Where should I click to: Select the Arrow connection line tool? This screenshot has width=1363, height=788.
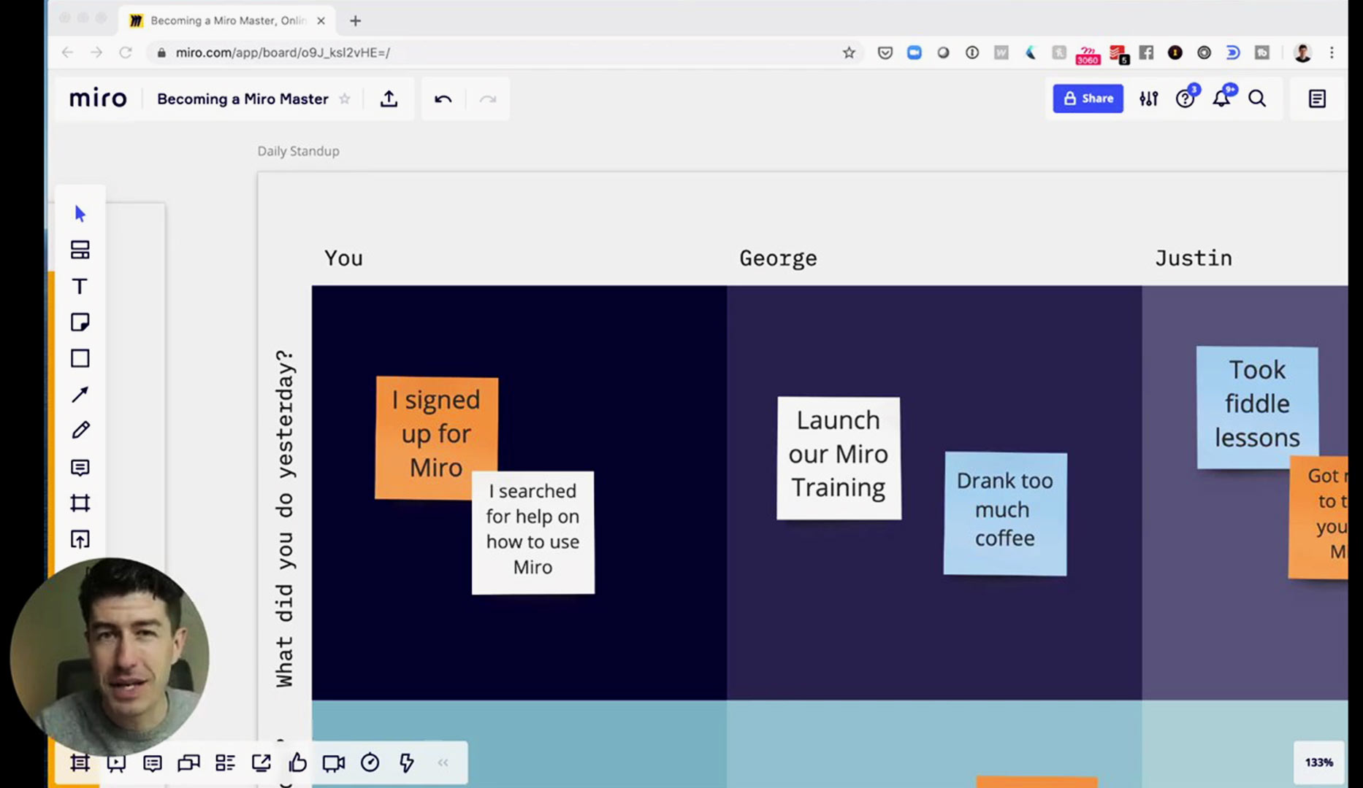click(x=80, y=395)
